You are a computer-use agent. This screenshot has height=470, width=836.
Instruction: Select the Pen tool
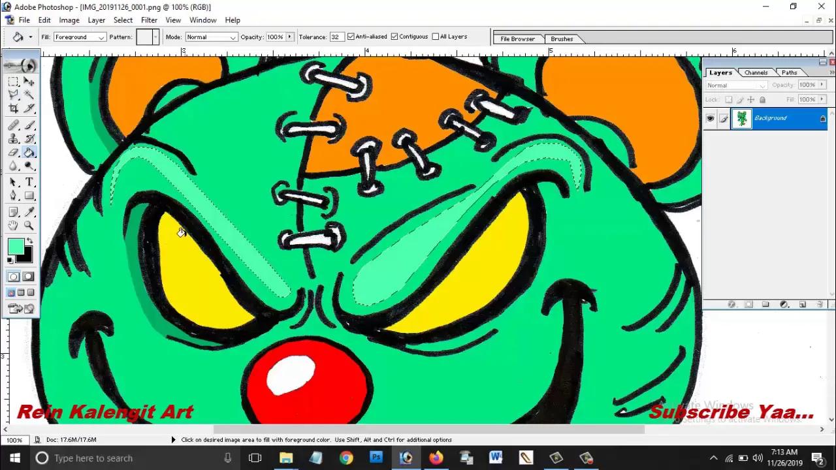tap(13, 195)
